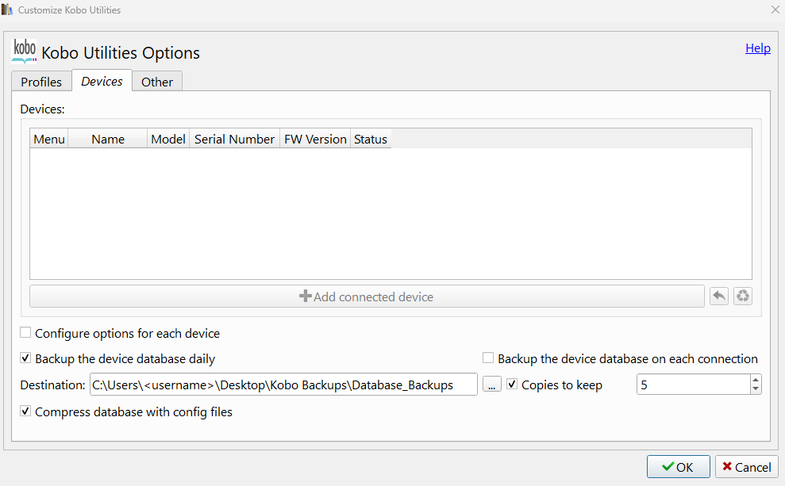Click the Destination path text field
This screenshot has height=486, width=785.
[x=283, y=385]
